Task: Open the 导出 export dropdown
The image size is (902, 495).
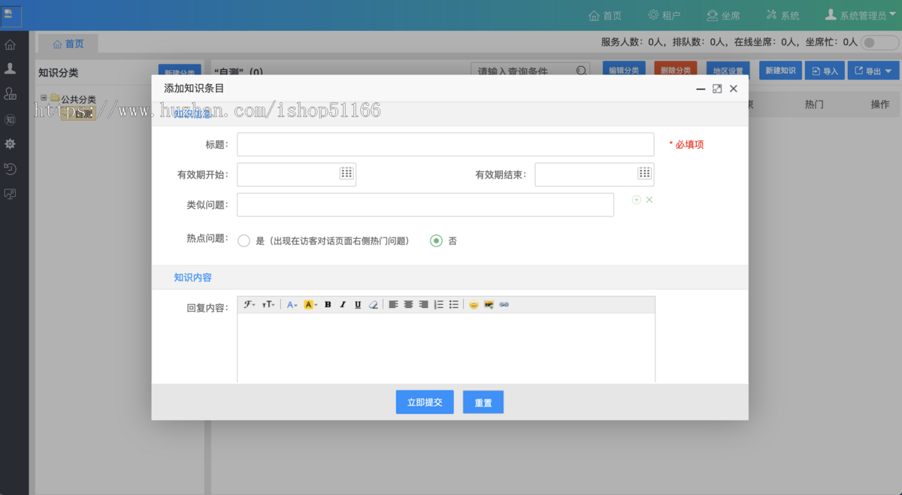Action: [873, 71]
